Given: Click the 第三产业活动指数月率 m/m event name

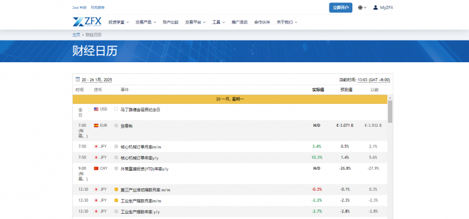Looking at the screenshot, I should (x=145, y=190).
